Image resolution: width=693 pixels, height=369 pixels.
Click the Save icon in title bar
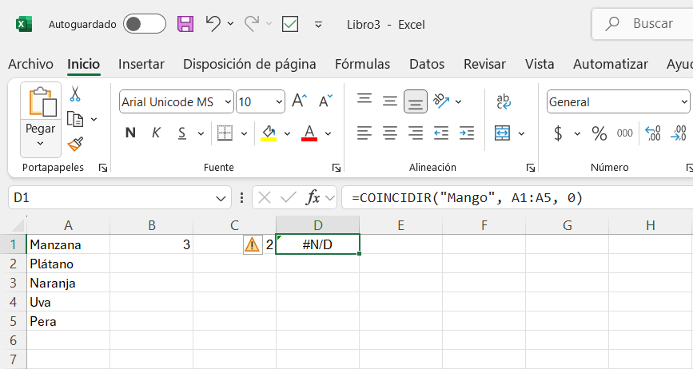pos(185,24)
